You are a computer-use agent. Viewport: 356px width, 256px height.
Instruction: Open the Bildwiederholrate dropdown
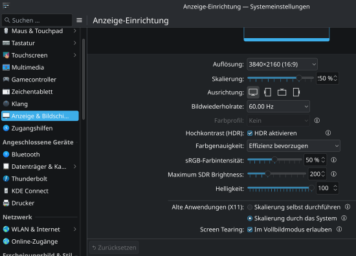pyautogui.click(x=278, y=107)
